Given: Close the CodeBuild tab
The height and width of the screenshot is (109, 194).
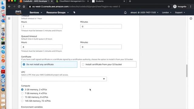Looking at the screenshot, I should (52, 1).
